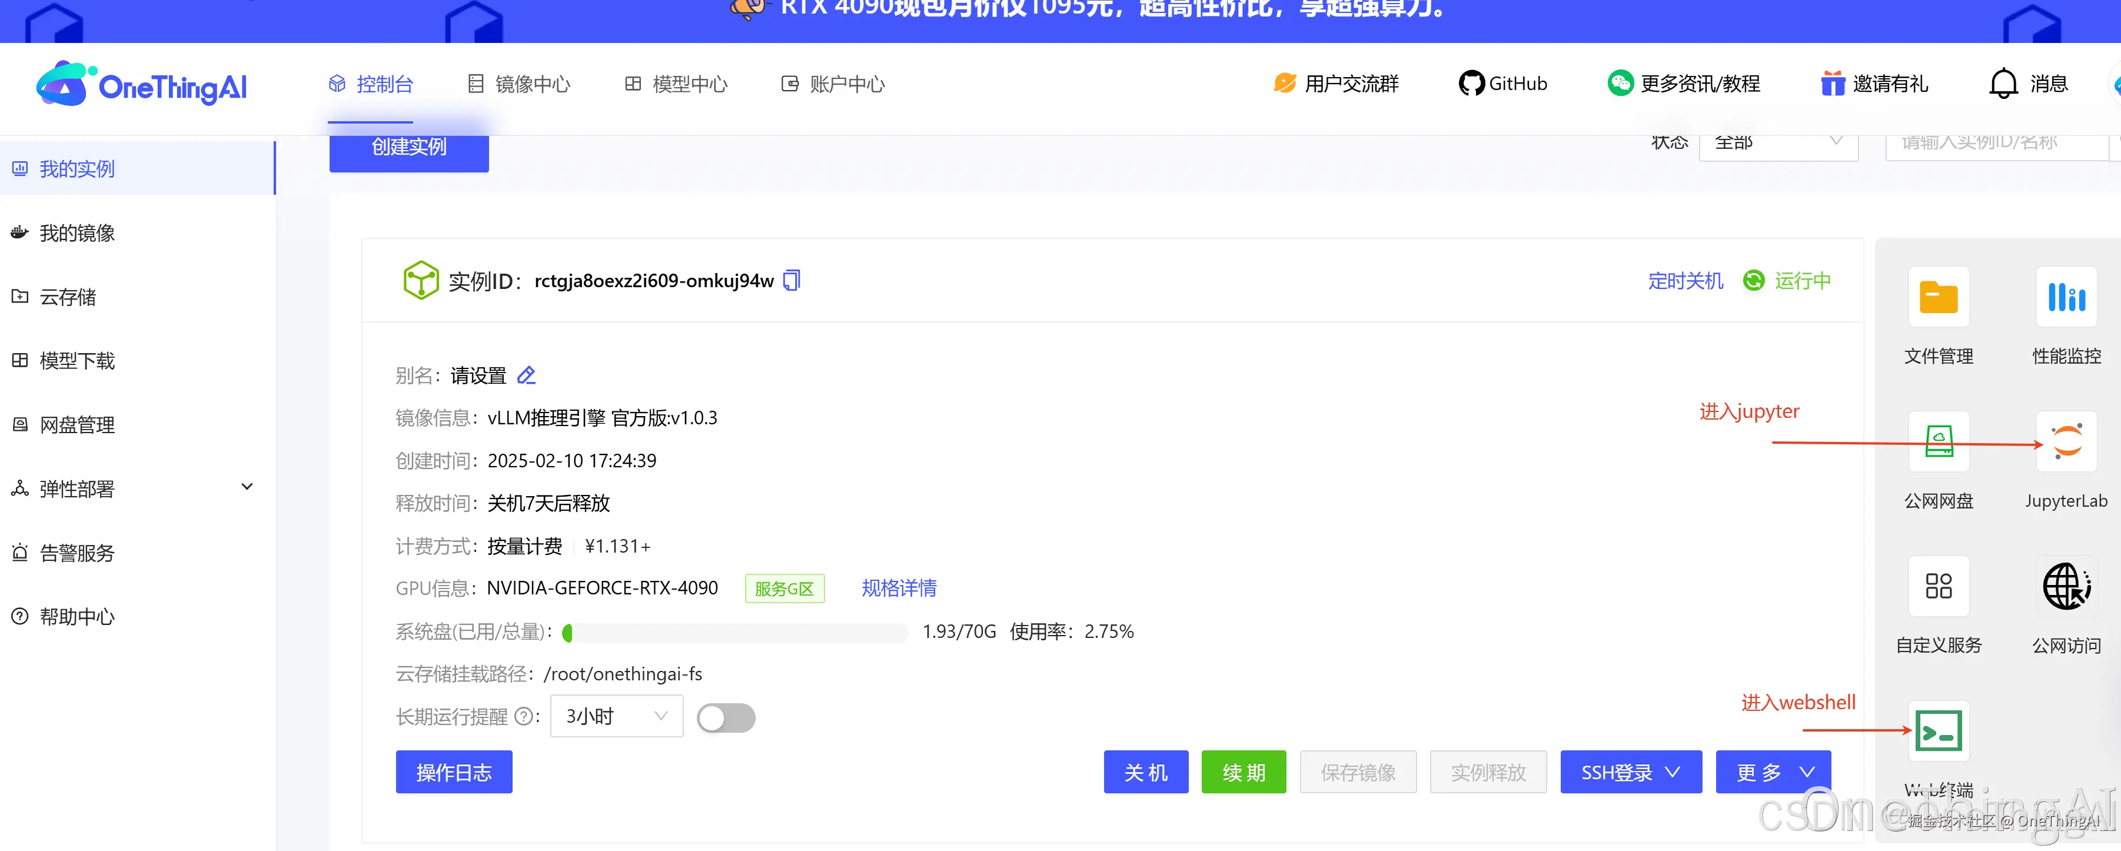
Task: Open the 规格详情 link
Action: 898,589
